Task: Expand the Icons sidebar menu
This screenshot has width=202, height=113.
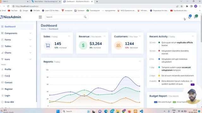Action: click(x=17, y=59)
